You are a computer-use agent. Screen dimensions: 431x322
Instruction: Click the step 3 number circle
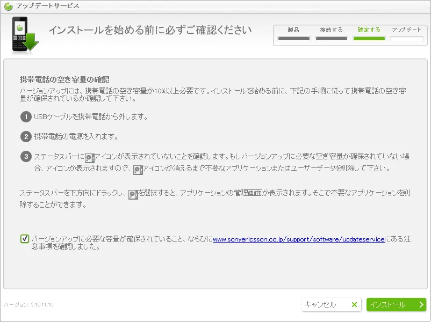point(26,157)
